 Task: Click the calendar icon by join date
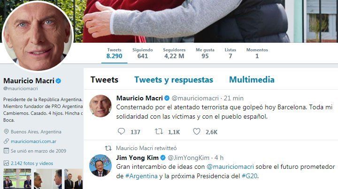click(6, 151)
